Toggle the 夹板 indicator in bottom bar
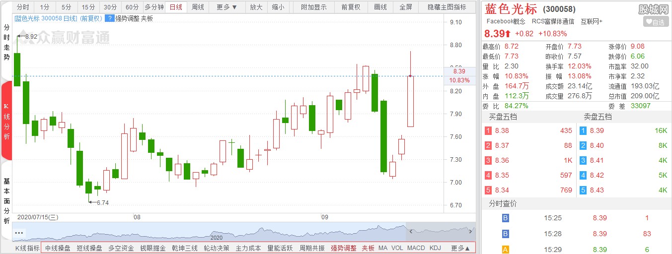Viewport: 672px width, 254px height. (x=368, y=248)
